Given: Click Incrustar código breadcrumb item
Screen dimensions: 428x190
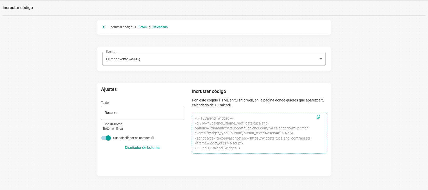Looking at the screenshot, I should pyautogui.click(x=121, y=27).
